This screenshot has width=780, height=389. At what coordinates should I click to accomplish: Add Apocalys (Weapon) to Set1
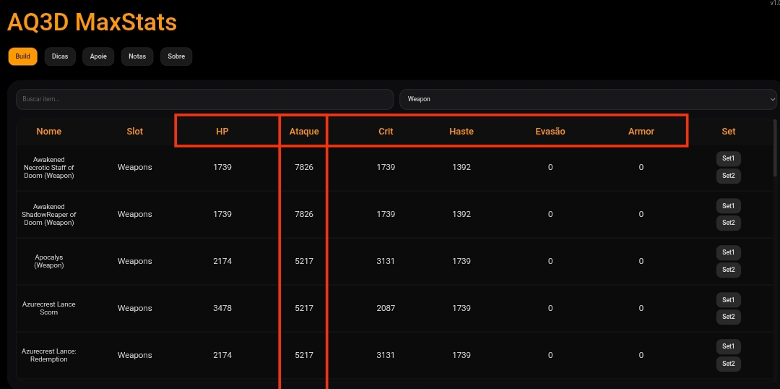[728, 252]
